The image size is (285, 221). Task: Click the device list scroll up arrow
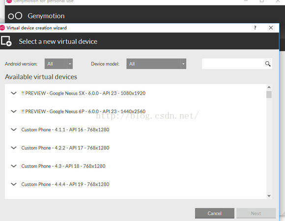(x=269, y=87)
